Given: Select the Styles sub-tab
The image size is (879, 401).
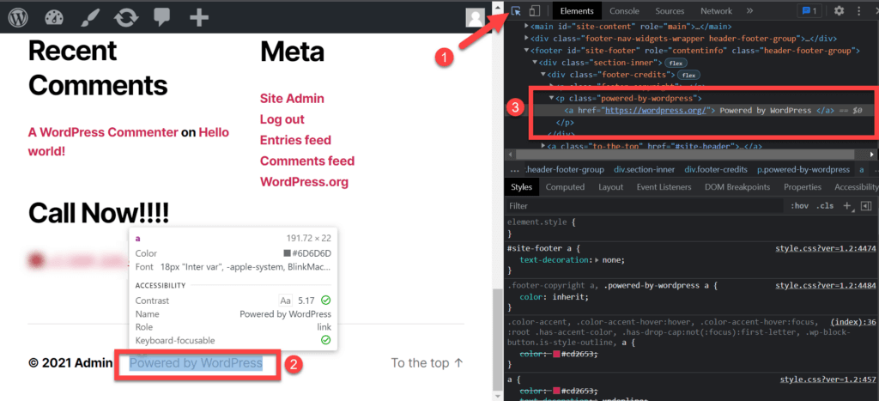Looking at the screenshot, I should (x=521, y=186).
